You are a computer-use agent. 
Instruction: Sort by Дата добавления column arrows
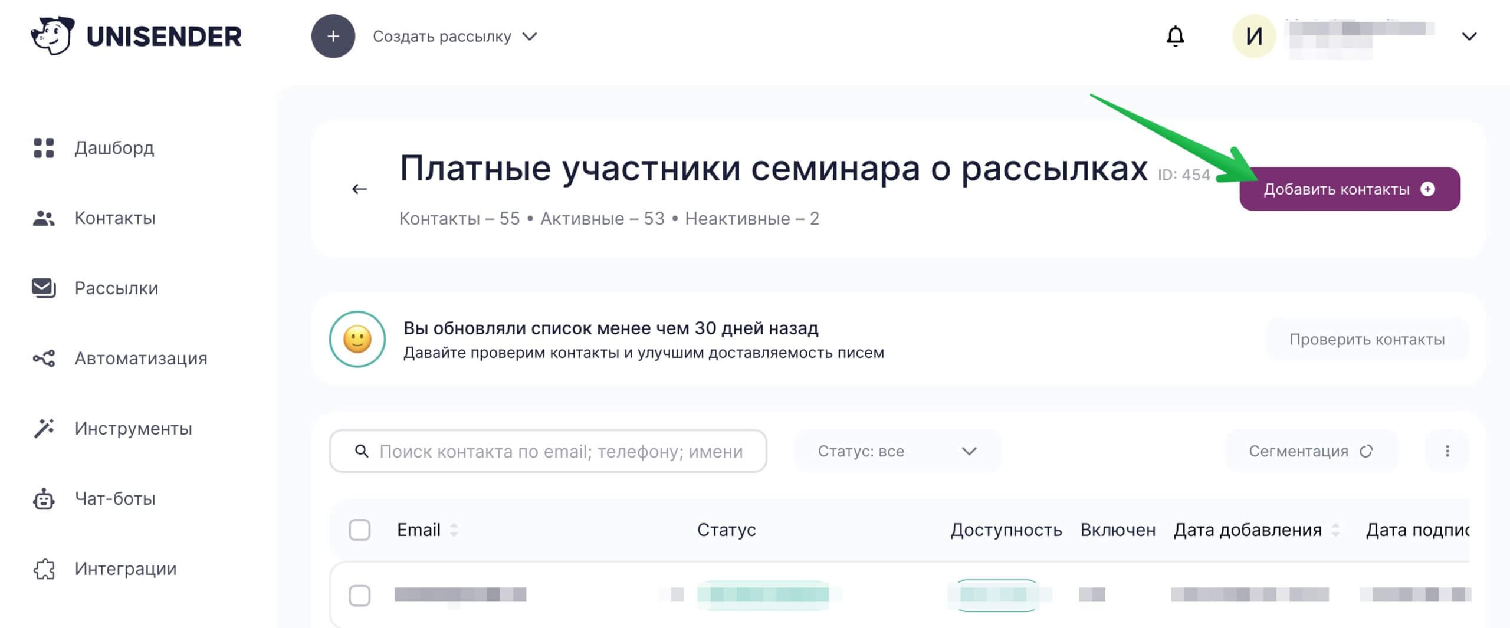1335,530
